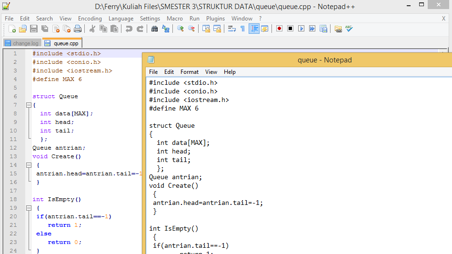Viewport: 452px width, 254px height.
Task: Click the ABC spell check icon
Action: (349, 29)
